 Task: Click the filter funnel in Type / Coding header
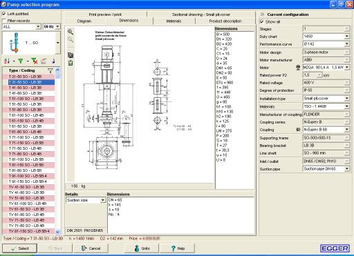coord(50,70)
